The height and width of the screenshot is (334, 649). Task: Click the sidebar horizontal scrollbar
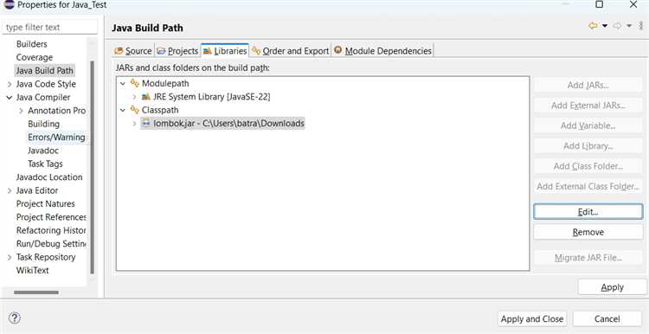coord(36,292)
